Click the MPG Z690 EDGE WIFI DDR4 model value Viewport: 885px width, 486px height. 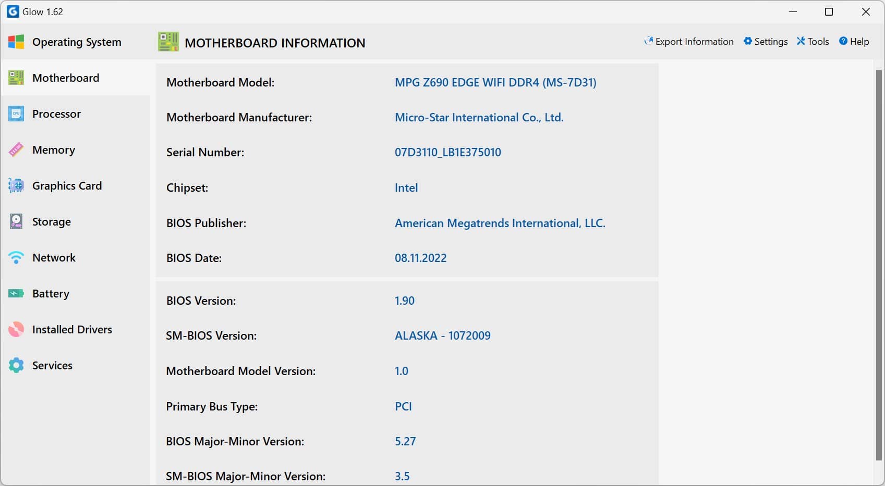coord(495,82)
